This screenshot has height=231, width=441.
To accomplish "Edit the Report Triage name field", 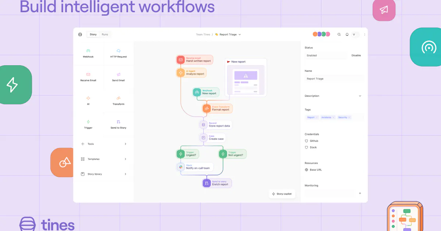I will [334, 78].
